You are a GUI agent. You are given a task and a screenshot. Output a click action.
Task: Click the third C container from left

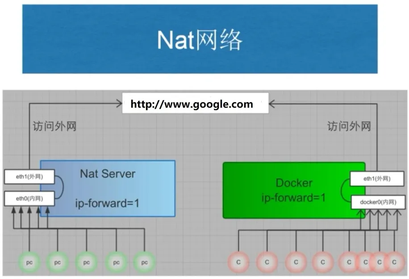point(296,262)
